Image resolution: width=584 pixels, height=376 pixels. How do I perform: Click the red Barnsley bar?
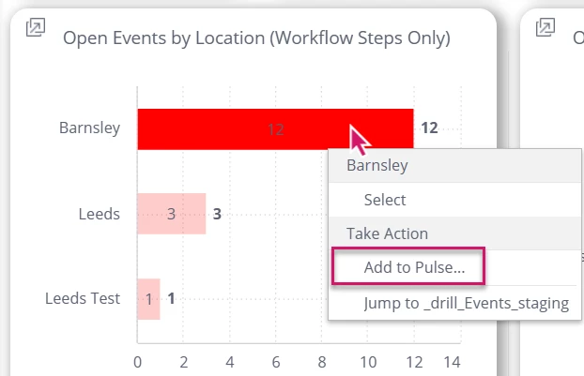(x=235, y=129)
